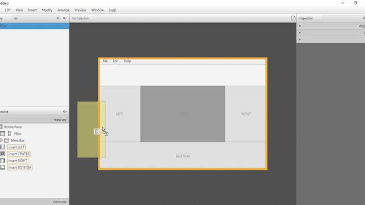Expand the MenuBar node in hierarchy
This screenshot has height=205, width=365.
pyautogui.click(x=1, y=140)
